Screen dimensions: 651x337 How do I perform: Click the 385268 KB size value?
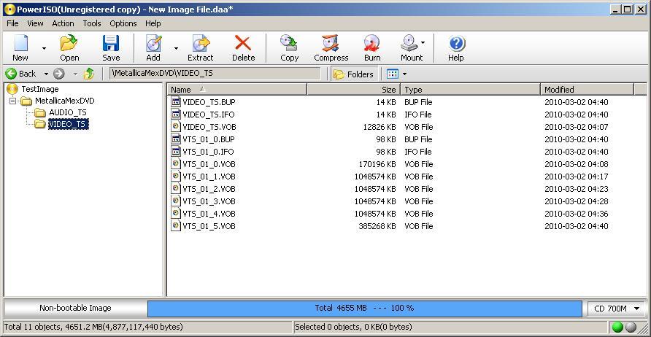point(377,226)
